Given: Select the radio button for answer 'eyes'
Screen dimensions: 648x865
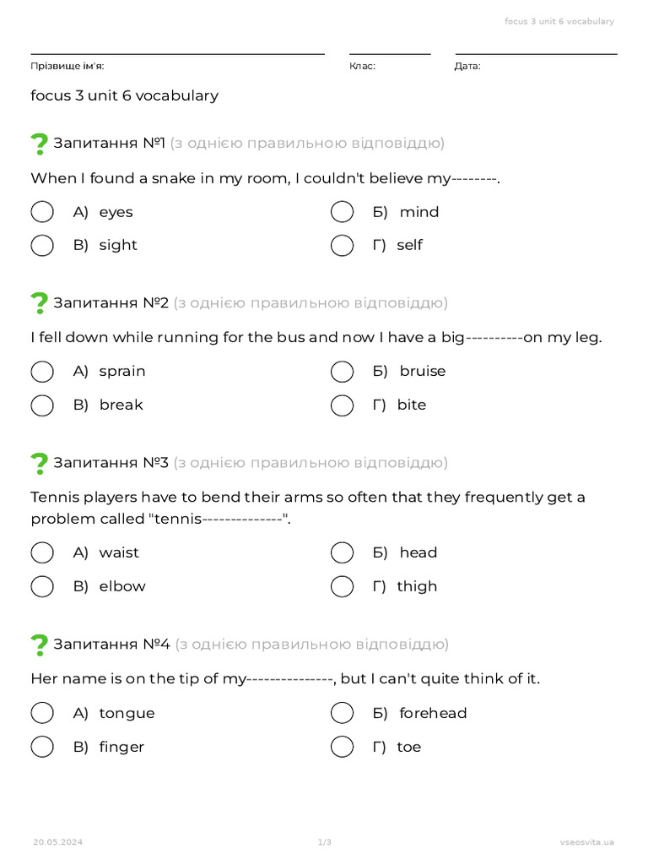Looking at the screenshot, I should pyautogui.click(x=42, y=212).
